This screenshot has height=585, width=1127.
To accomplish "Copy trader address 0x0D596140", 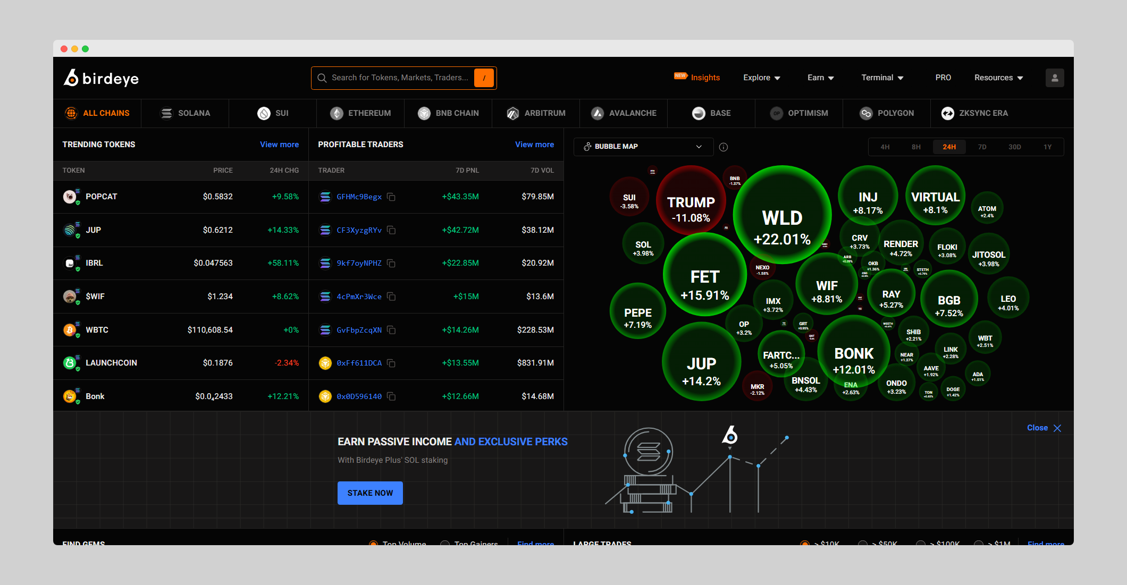I will [391, 396].
